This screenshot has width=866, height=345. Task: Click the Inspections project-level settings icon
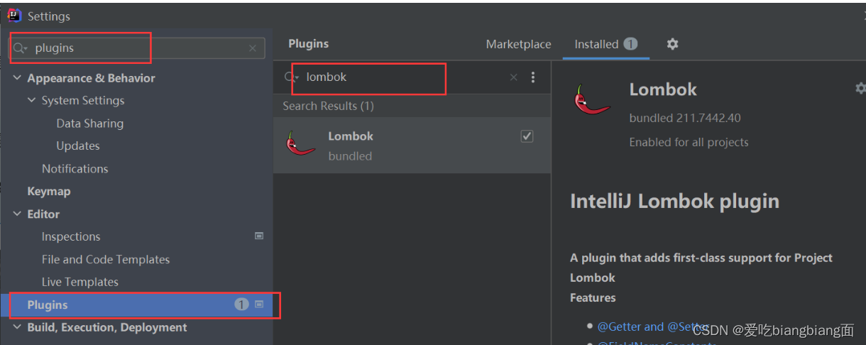tap(259, 236)
